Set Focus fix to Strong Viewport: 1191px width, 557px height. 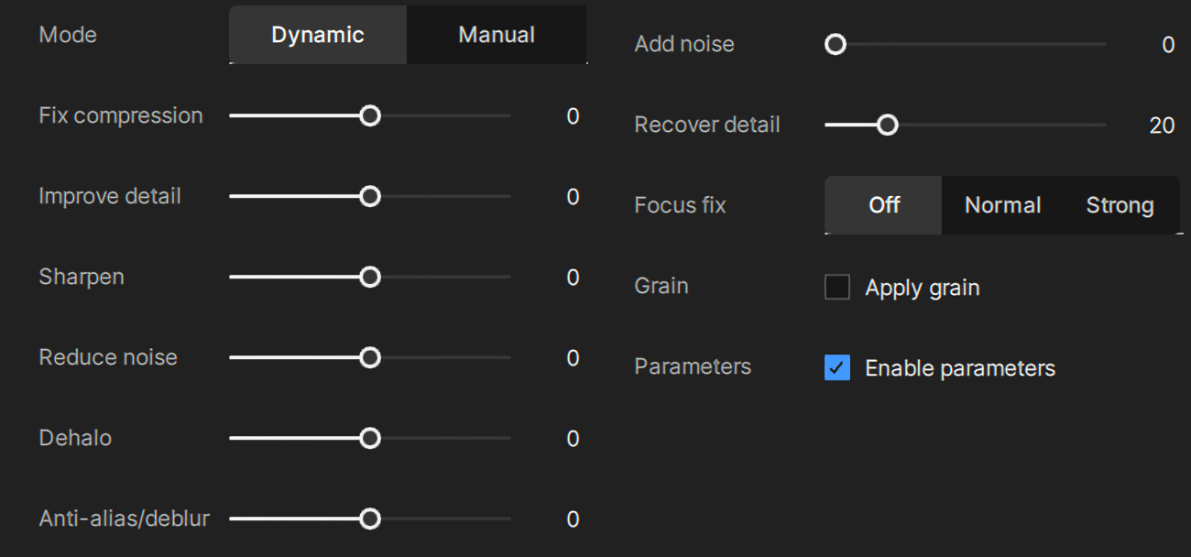pyautogui.click(x=1120, y=205)
